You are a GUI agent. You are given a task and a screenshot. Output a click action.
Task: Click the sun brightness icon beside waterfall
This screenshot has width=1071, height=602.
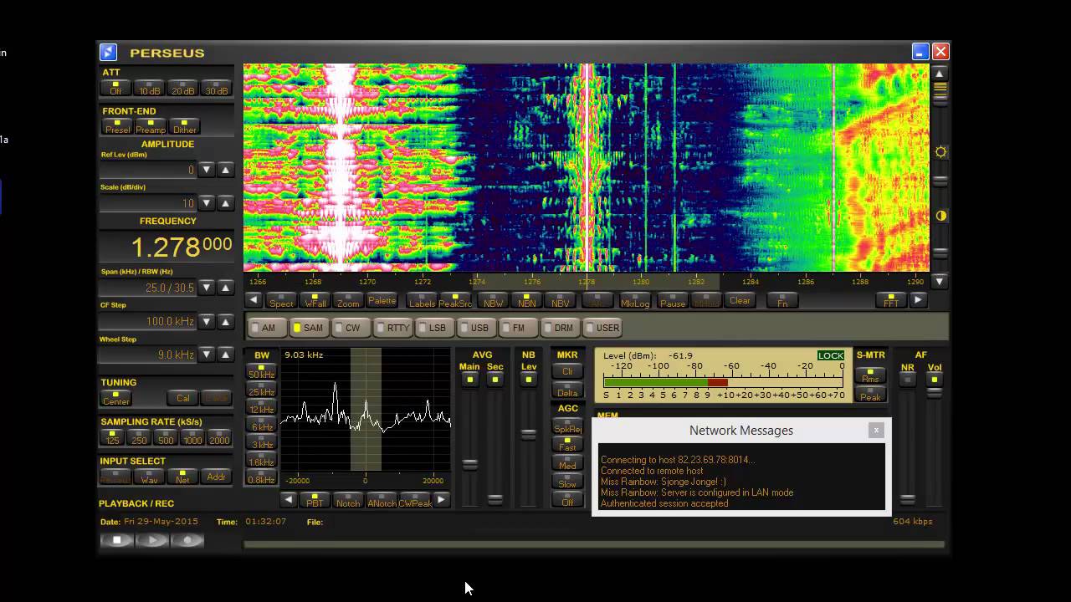940,152
